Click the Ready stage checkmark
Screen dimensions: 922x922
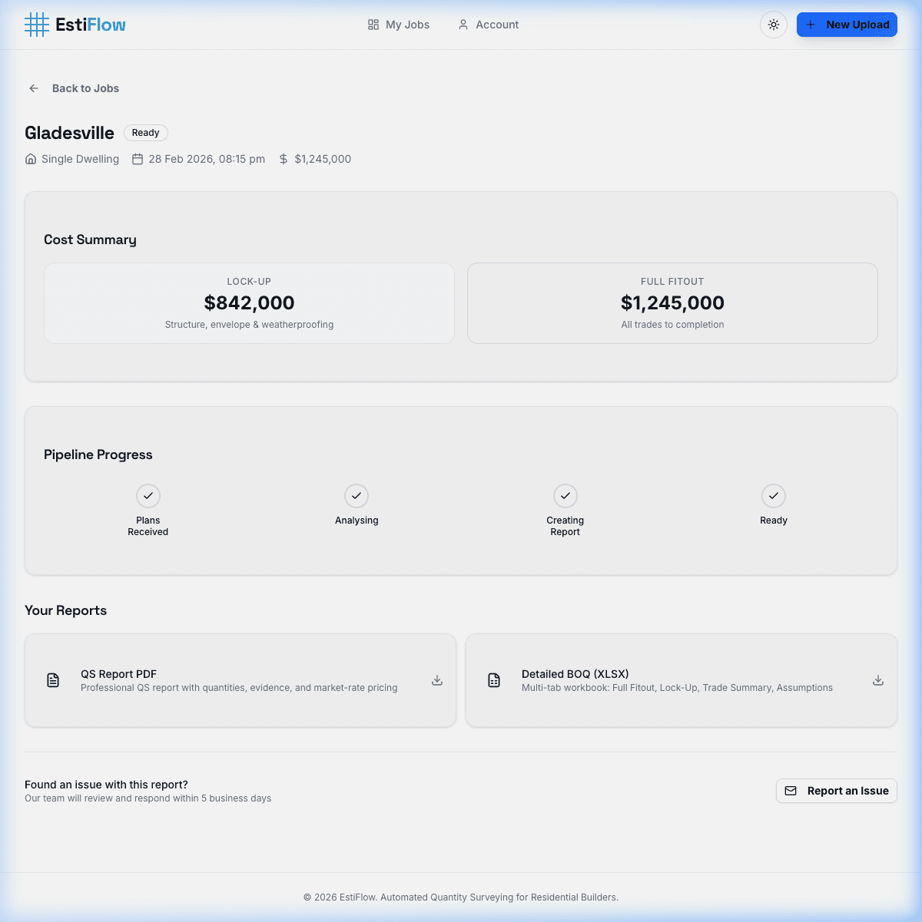(x=773, y=496)
